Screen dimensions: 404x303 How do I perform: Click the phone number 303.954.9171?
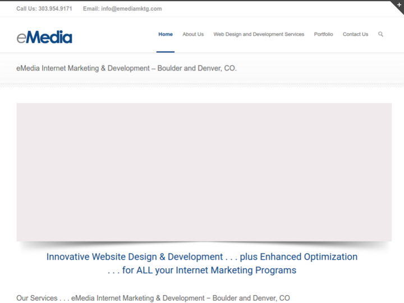tap(55, 8)
